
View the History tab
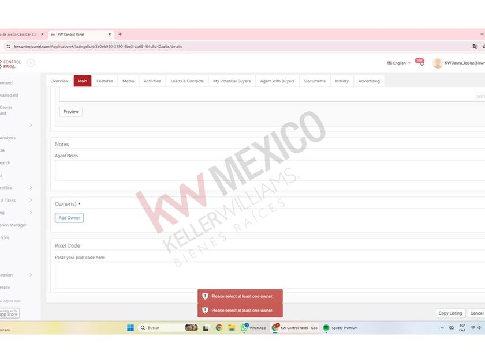point(342,81)
